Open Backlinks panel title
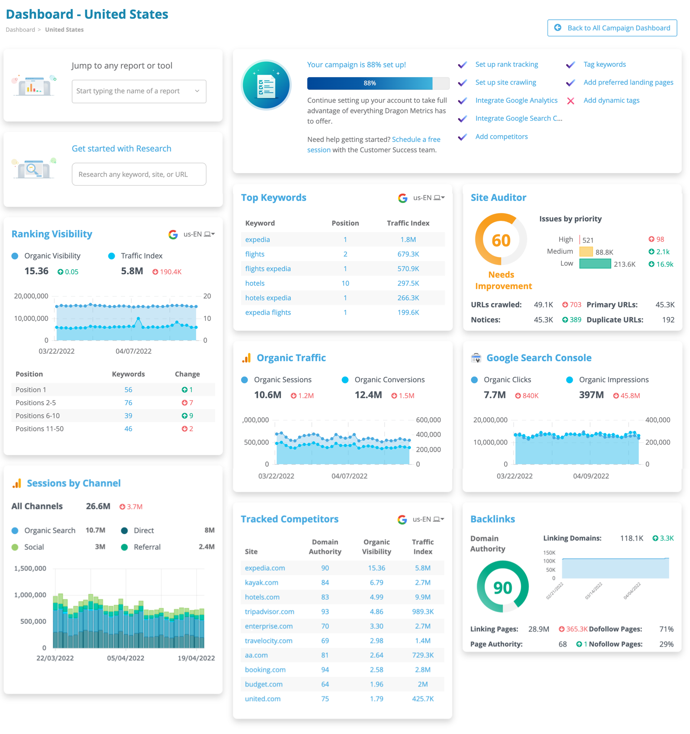Image resolution: width=690 pixels, height=734 pixels. pos(492,519)
